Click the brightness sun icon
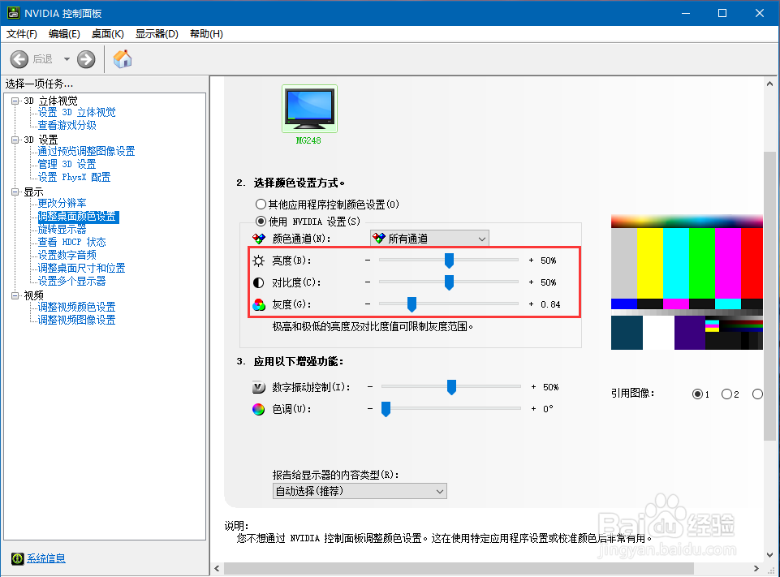 pyautogui.click(x=259, y=261)
